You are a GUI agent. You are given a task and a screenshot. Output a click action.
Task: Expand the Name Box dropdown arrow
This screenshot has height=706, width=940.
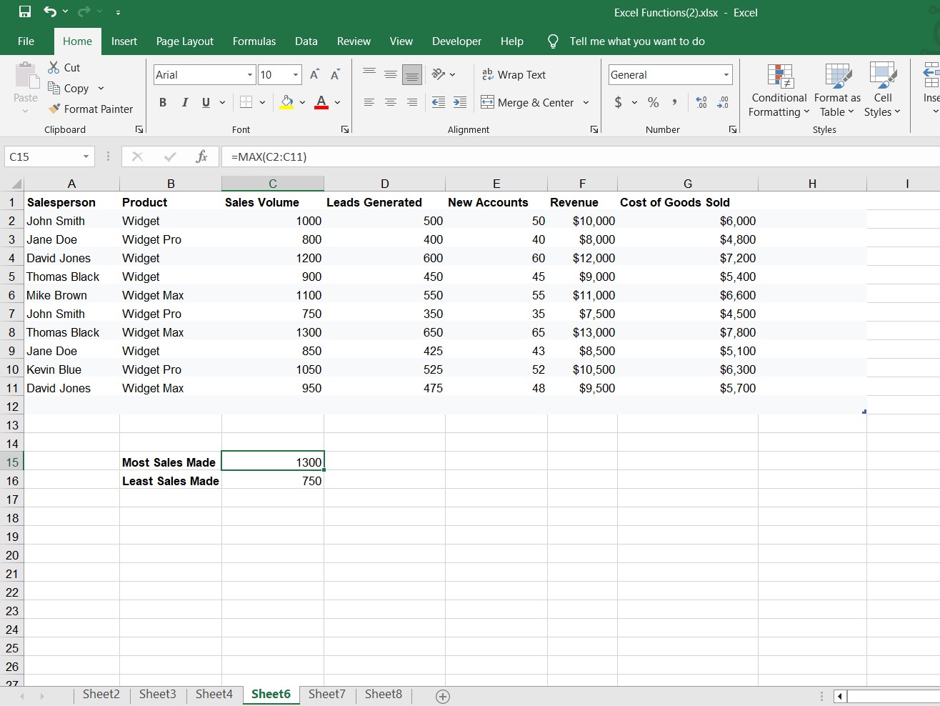tap(86, 156)
